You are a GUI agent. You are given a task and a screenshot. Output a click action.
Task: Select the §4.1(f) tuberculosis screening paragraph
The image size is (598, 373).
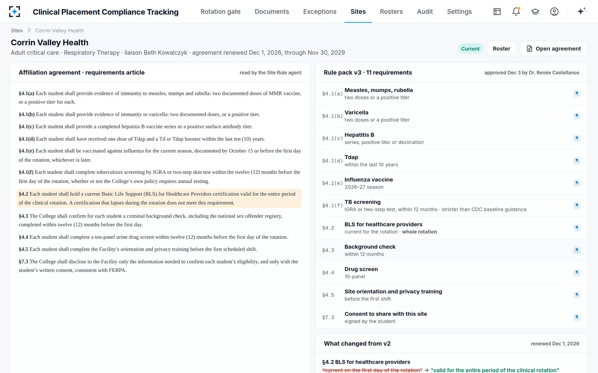(160, 177)
